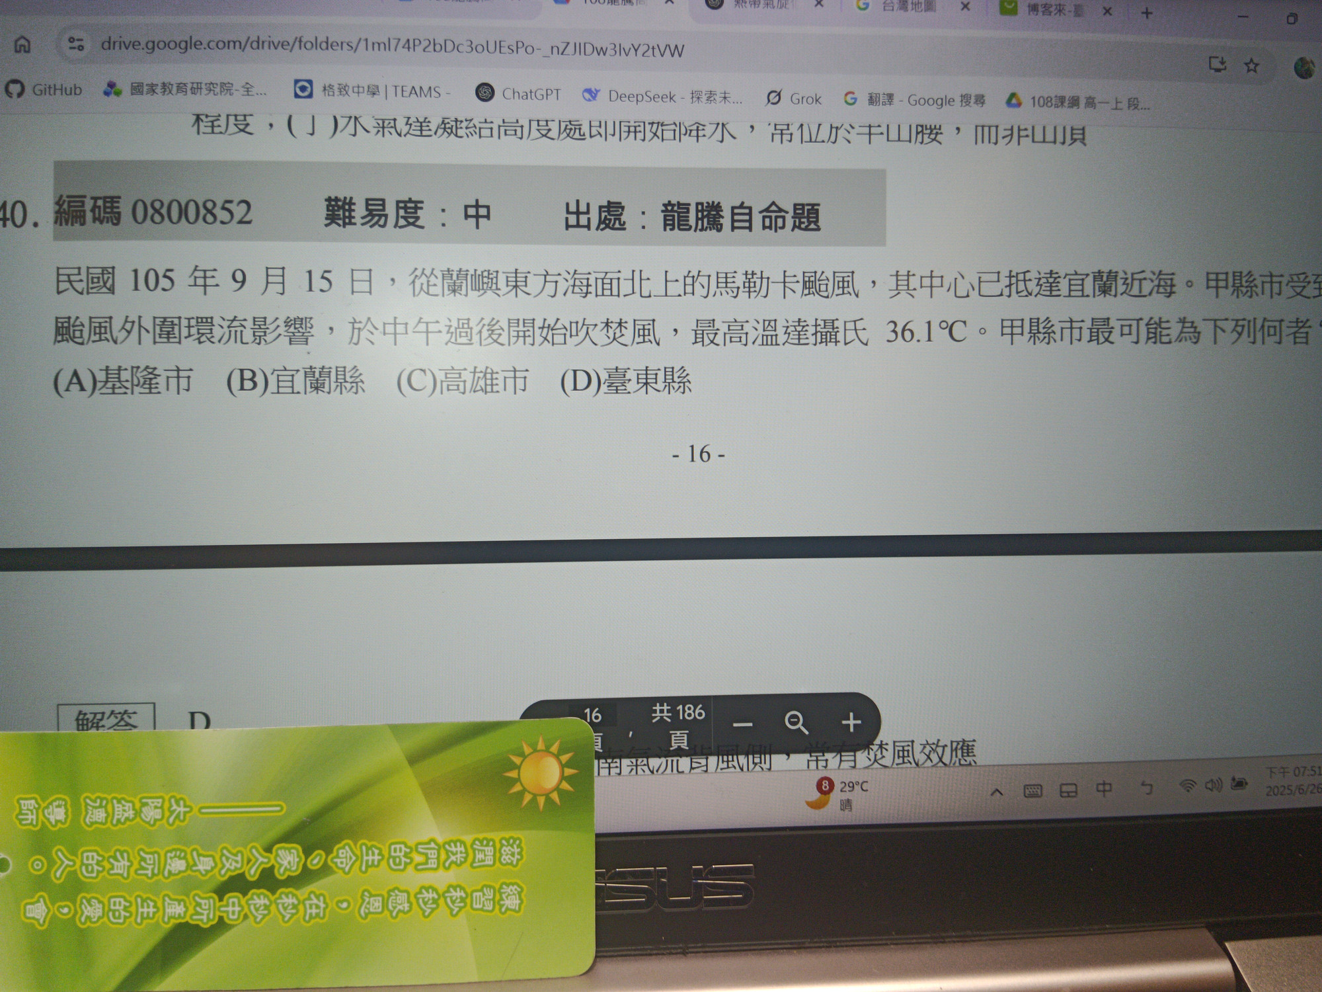Open the Wi-Fi network tray icon
This screenshot has width=1322, height=992.
(x=1188, y=786)
